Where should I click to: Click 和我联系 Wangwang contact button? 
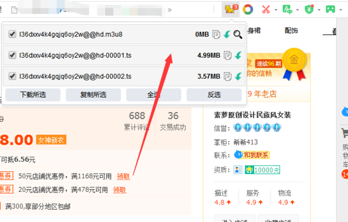pos(252,155)
